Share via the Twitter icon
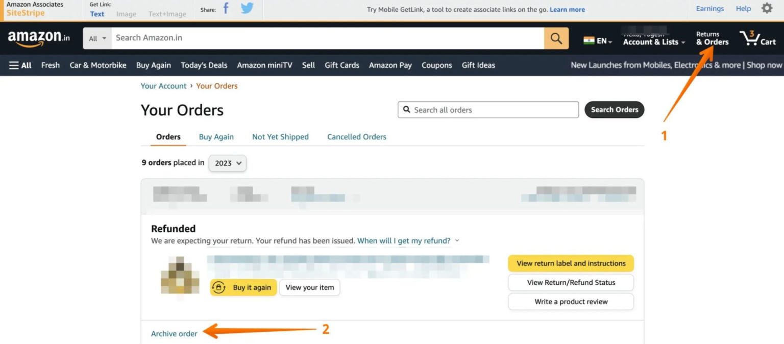This screenshot has width=784, height=344. coord(247,9)
